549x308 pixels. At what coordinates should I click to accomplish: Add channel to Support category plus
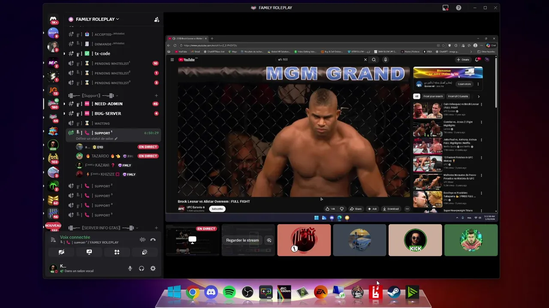point(156,95)
